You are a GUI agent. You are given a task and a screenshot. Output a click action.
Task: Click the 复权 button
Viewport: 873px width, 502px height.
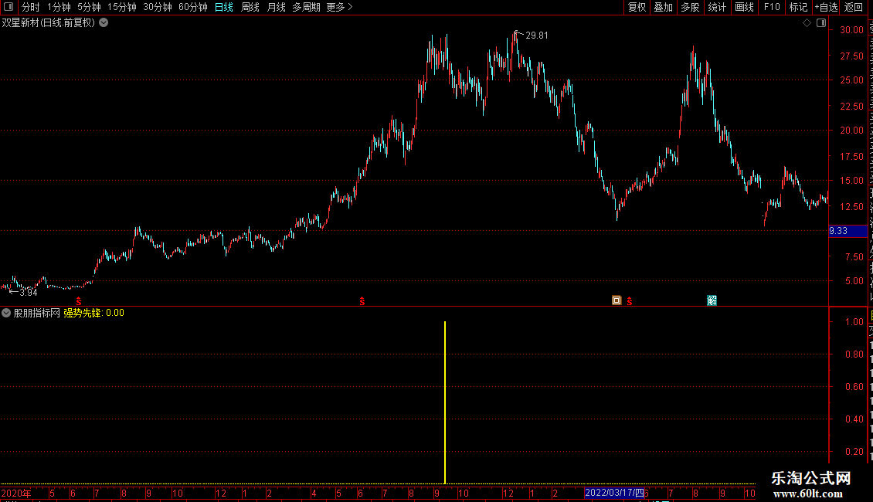pos(637,7)
